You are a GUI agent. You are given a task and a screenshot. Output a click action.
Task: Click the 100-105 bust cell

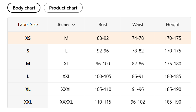[x=103, y=76]
